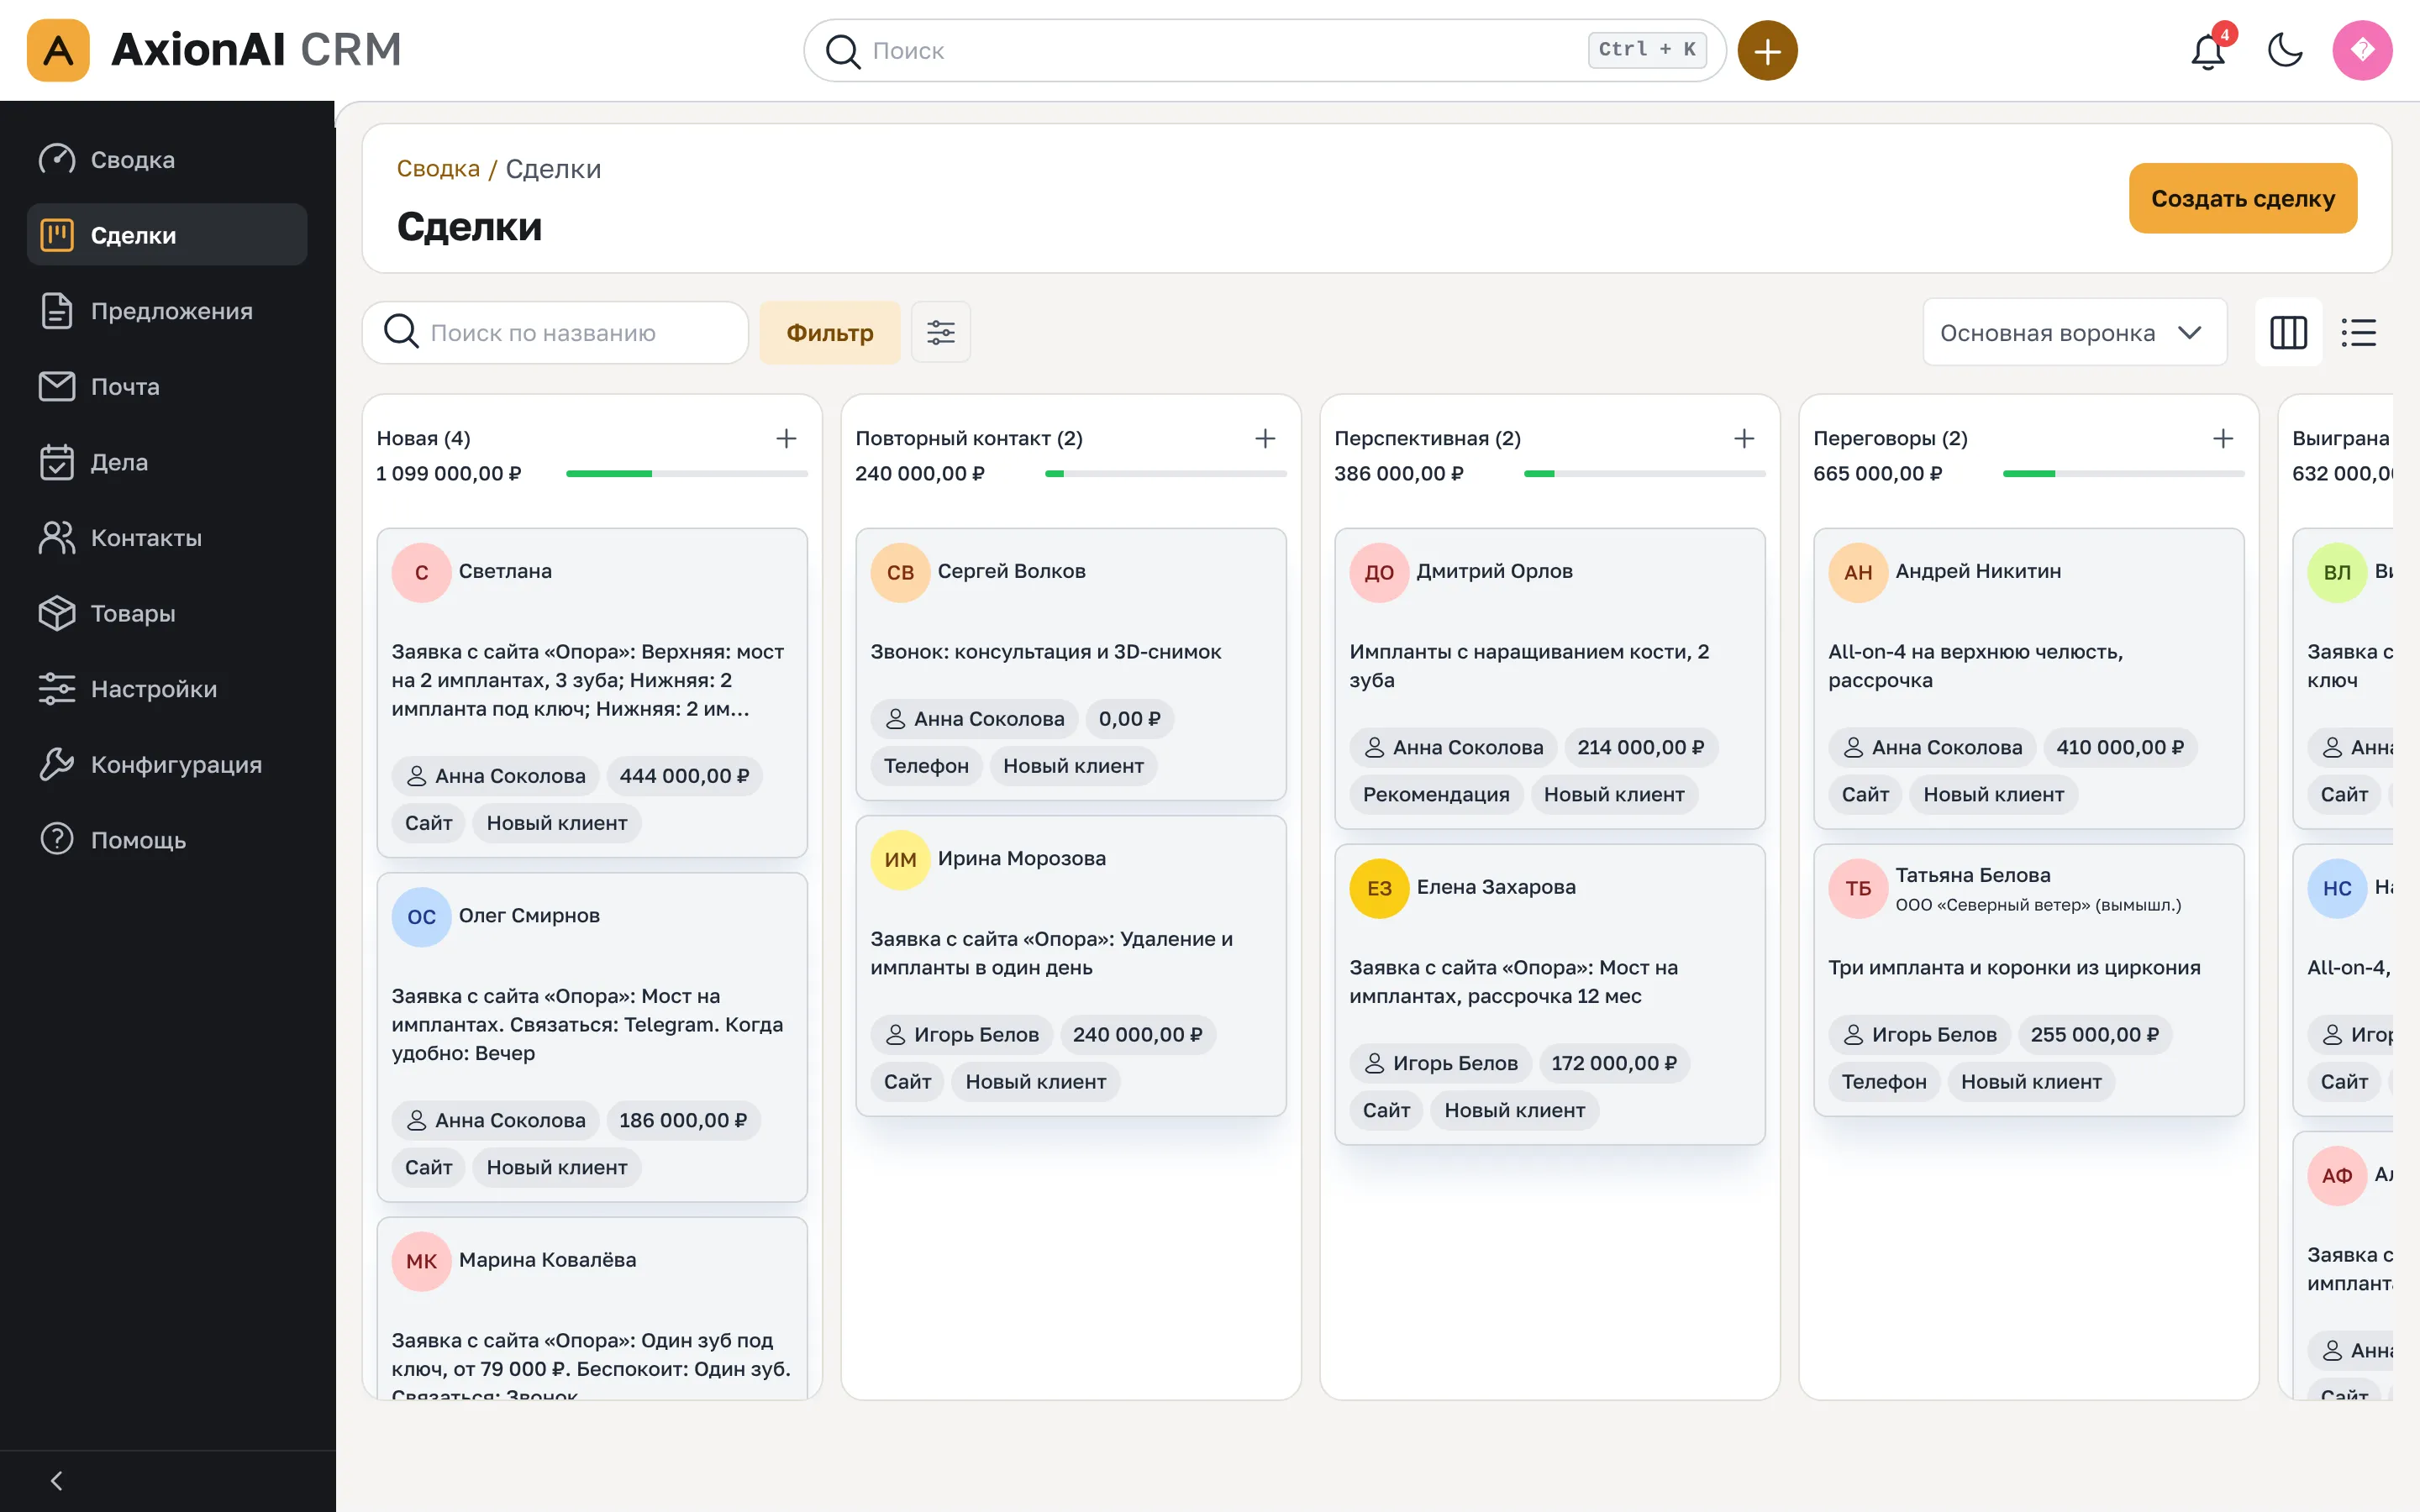Switch to kanban board view
This screenshot has width=2420, height=1512.
pyautogui.click(x=2288, y=332)
